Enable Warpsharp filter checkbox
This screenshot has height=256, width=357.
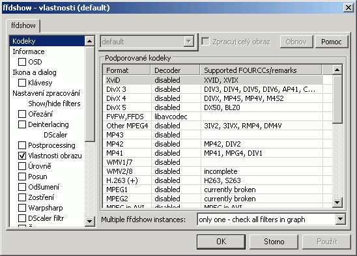point(22,208)
